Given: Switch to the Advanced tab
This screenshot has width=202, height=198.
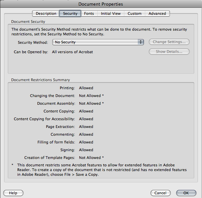Looking at the screenshot, I should (x=157, y=13).
